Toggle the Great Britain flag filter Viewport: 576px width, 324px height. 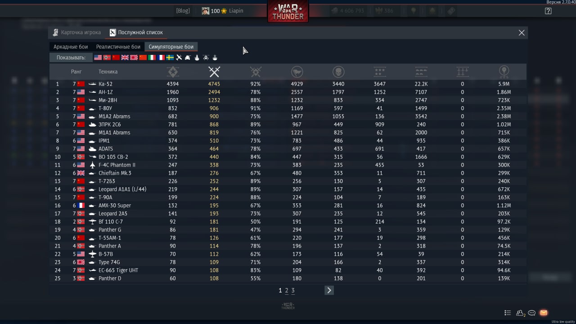(125, 58)
